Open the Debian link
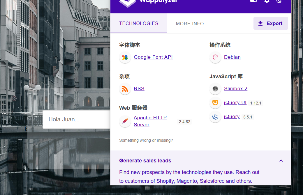Viewport: 303px width, 195px height. [232, 57]
